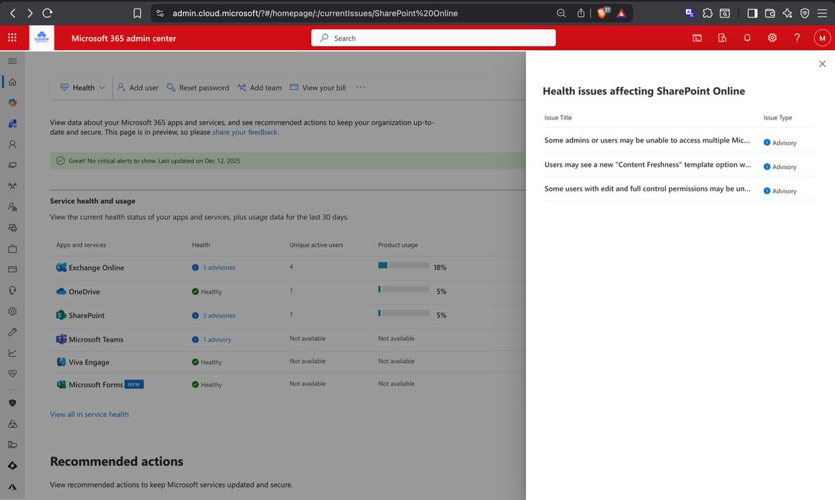Open notifications bell in the header
Viewport: 835px width, 500px height.
coord(747,38)
